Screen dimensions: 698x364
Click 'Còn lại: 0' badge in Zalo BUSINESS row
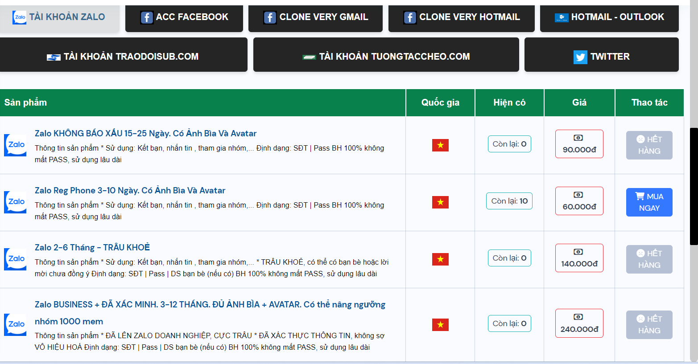click(509, 323)
